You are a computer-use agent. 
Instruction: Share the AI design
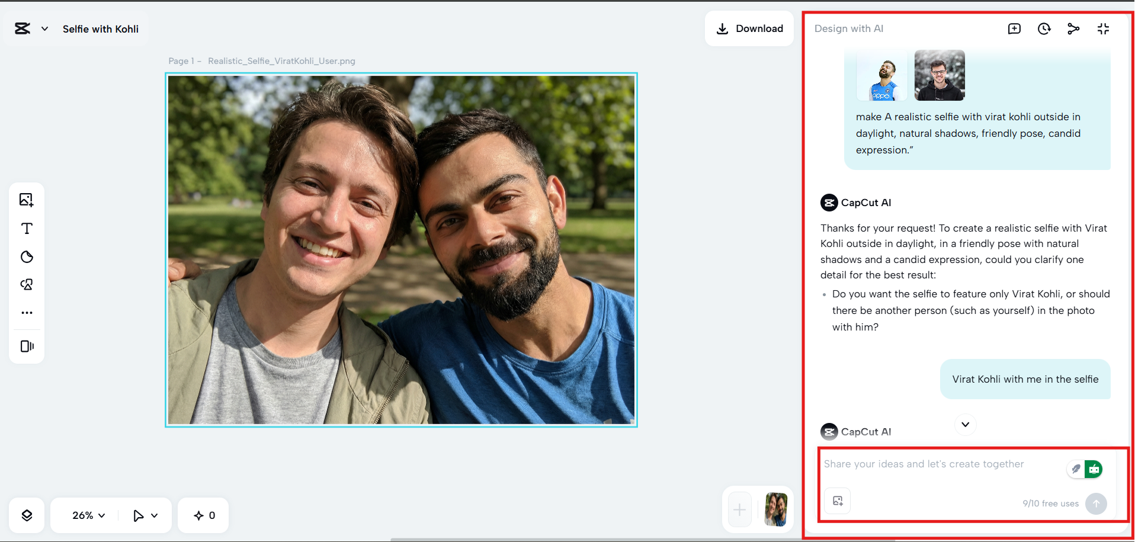[1073, 28]
